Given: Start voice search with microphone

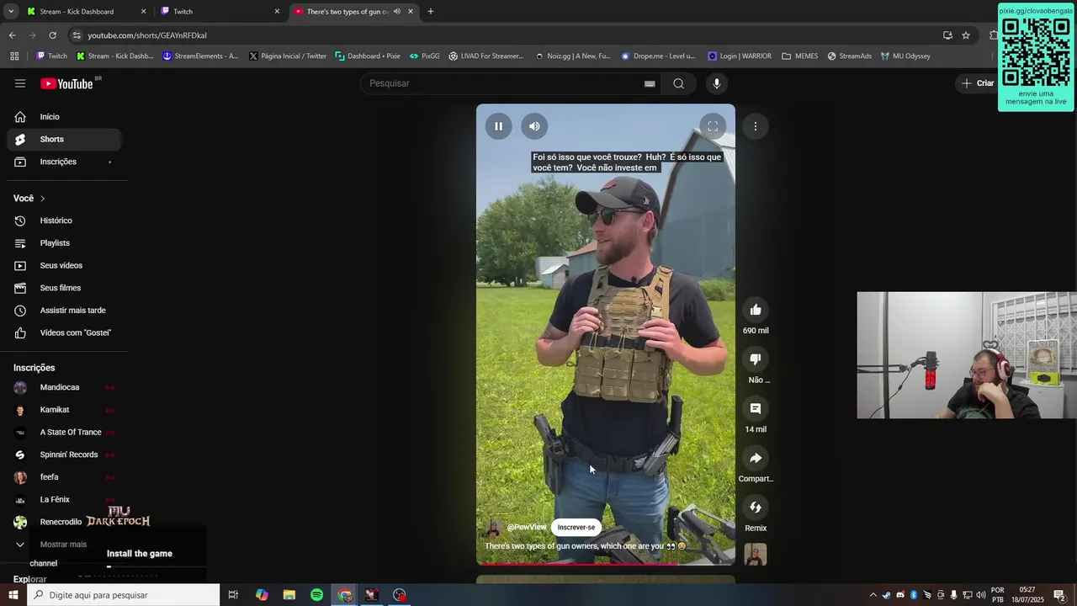Looking at the screenshot, I should (x=717, y=83).
